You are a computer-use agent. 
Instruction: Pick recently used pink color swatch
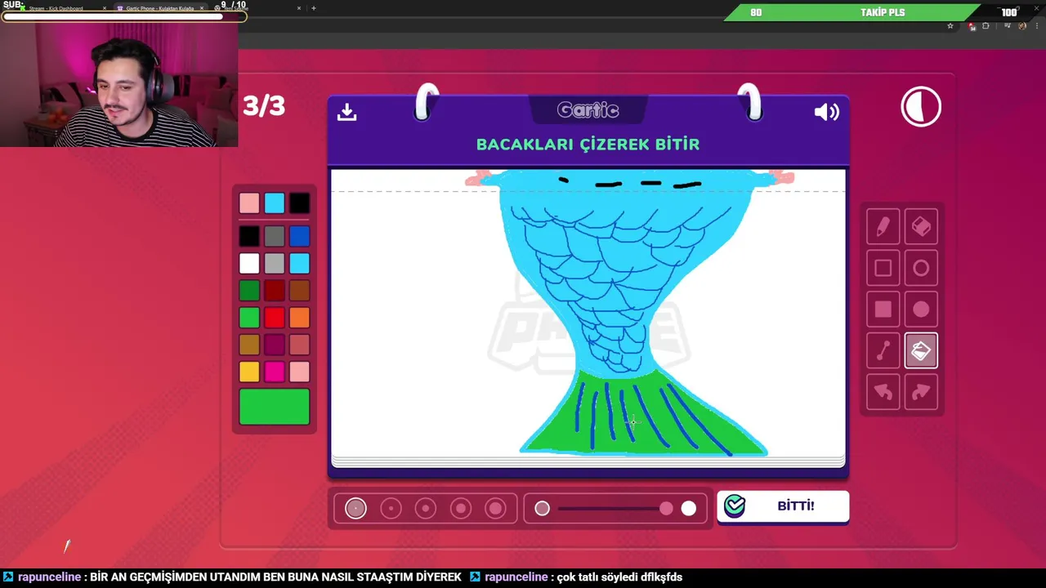click(x=249, y=203)
